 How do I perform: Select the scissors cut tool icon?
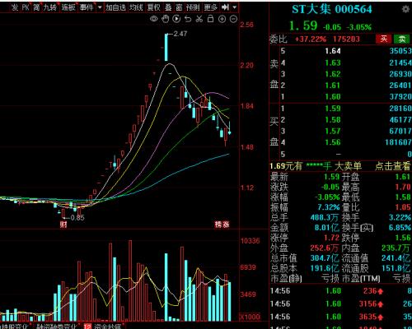199,19
